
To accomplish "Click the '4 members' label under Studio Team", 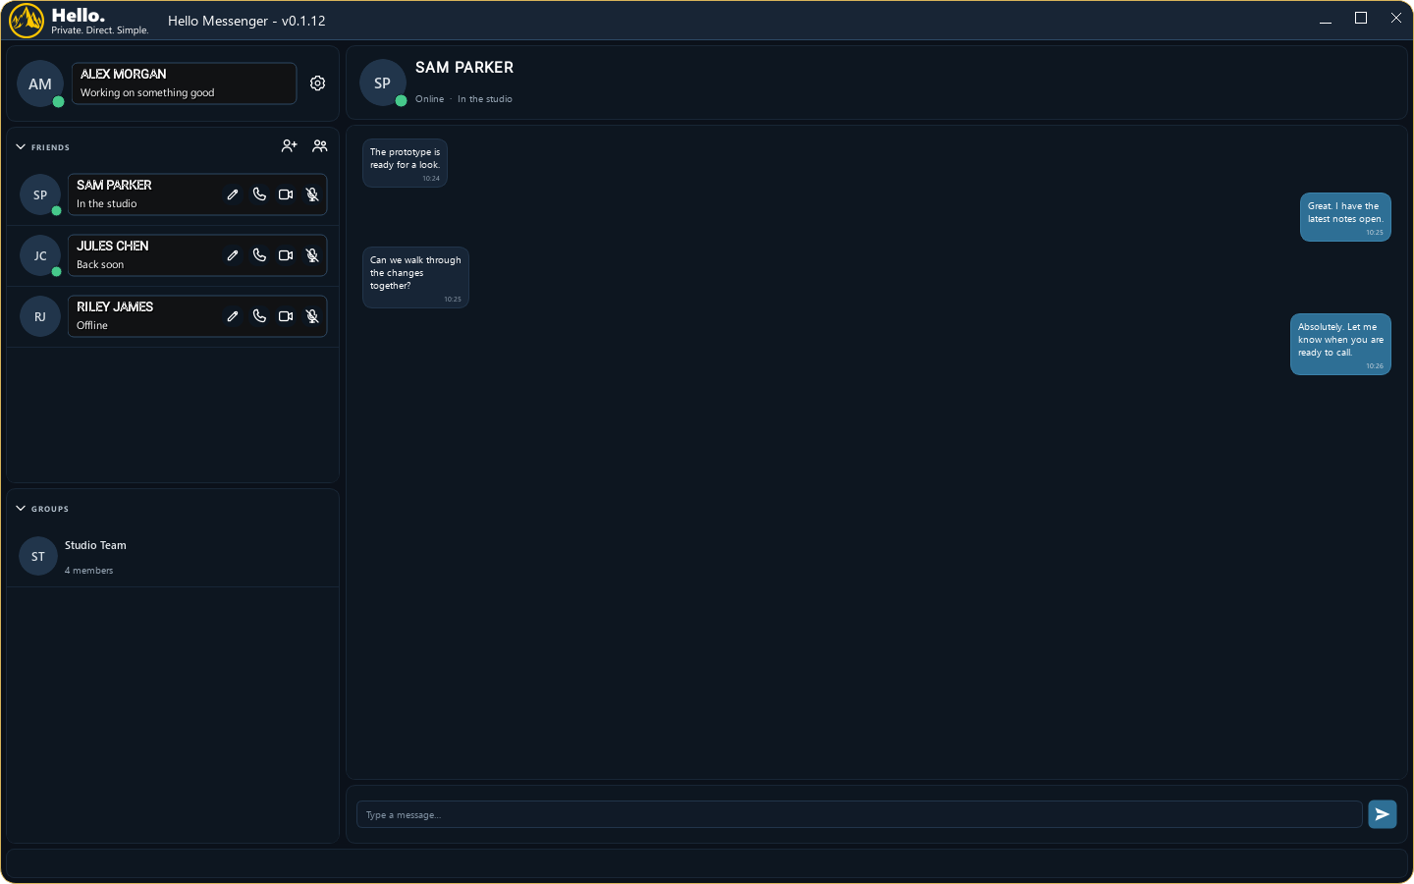I will coord(89,571).
